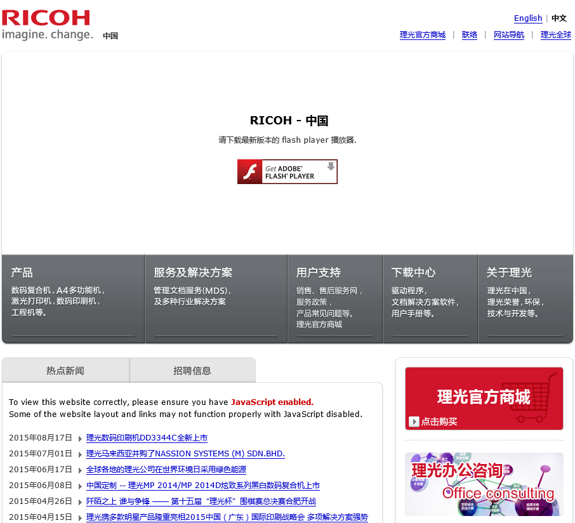Click arrow bullet next to 2015年04月26日 news
Screen dimensions: 575x523
tap(80, 501)
